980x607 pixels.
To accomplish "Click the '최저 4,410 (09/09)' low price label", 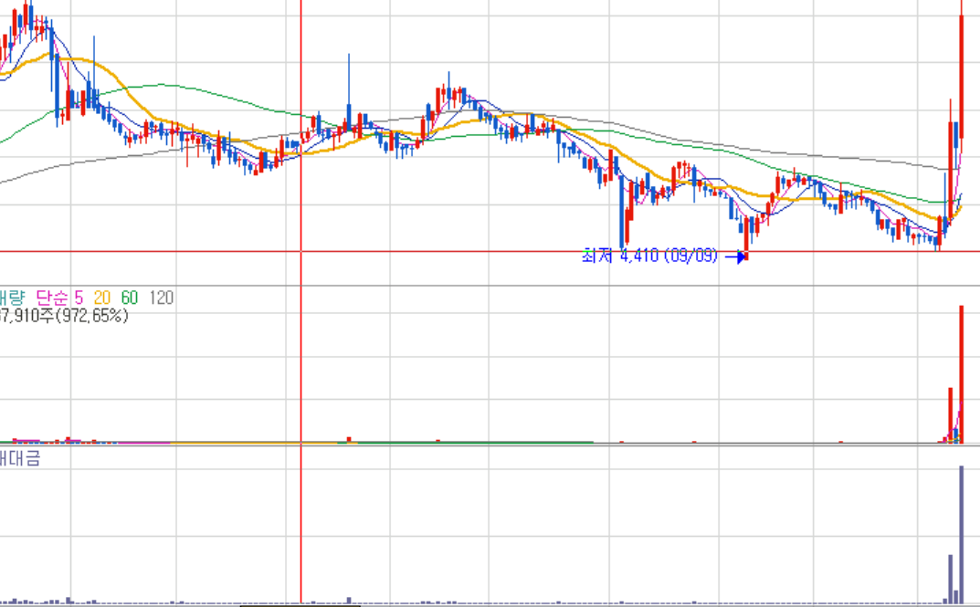I will (650, 256).
